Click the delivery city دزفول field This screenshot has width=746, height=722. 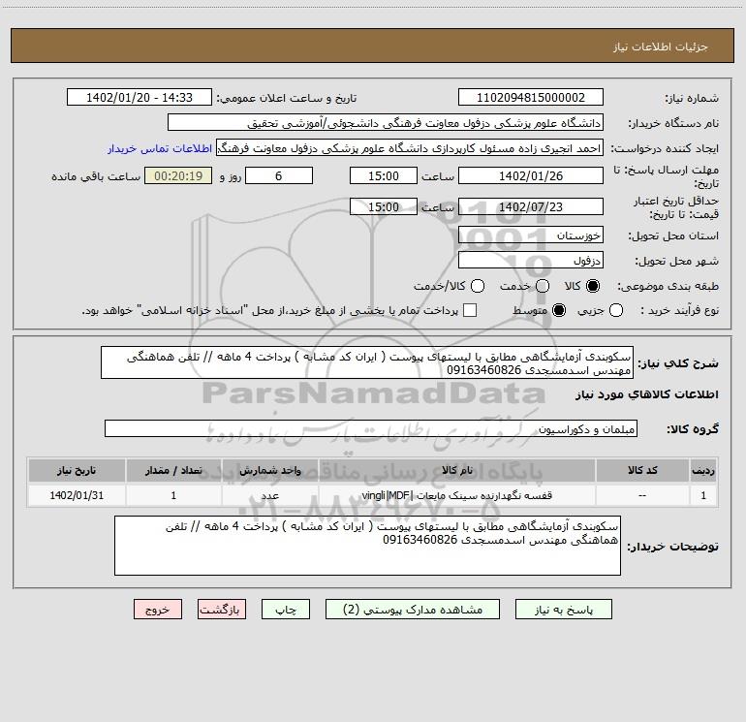[531, 260]
